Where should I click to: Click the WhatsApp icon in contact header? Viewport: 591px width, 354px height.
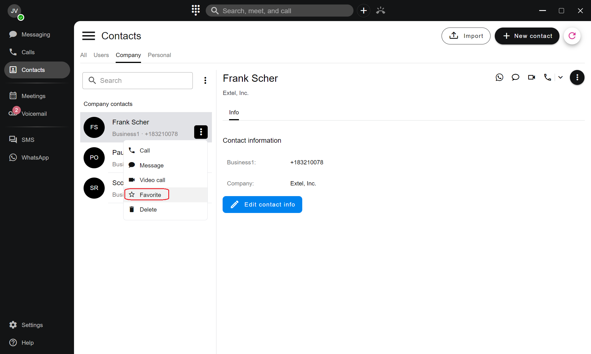499,77
